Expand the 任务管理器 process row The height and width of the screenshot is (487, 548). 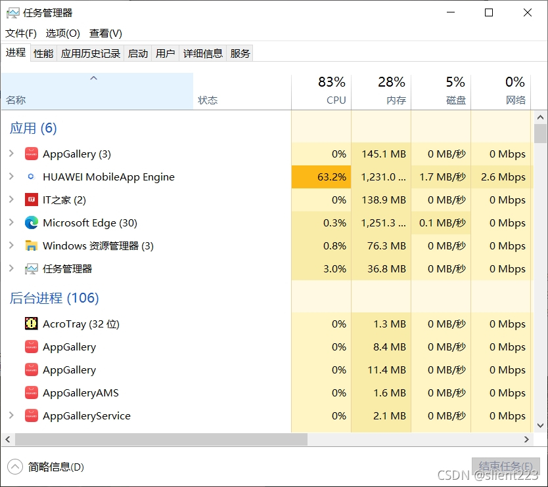[11, 268]
